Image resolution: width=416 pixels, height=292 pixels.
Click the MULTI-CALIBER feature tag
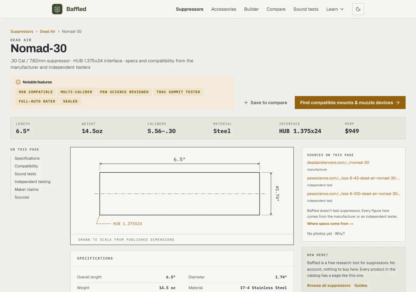tap(76, 92)
